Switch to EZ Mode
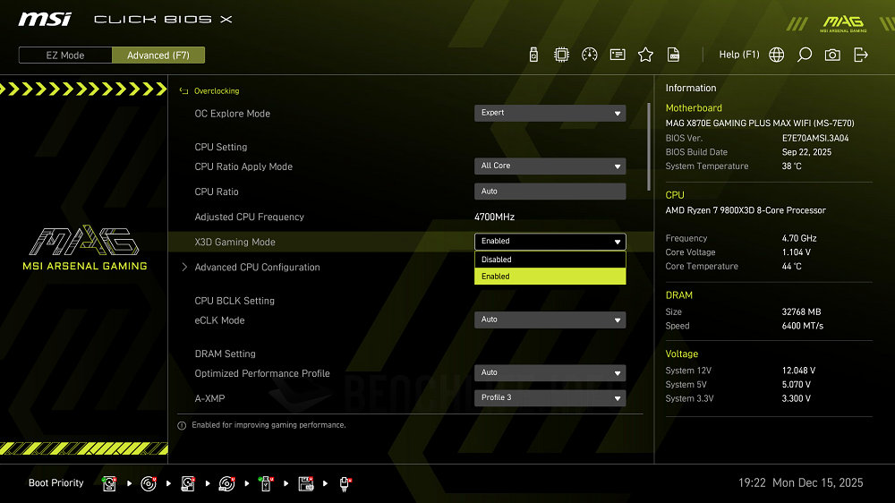The image size is (895, 503). pyautogui.click(x=65, y=55)
